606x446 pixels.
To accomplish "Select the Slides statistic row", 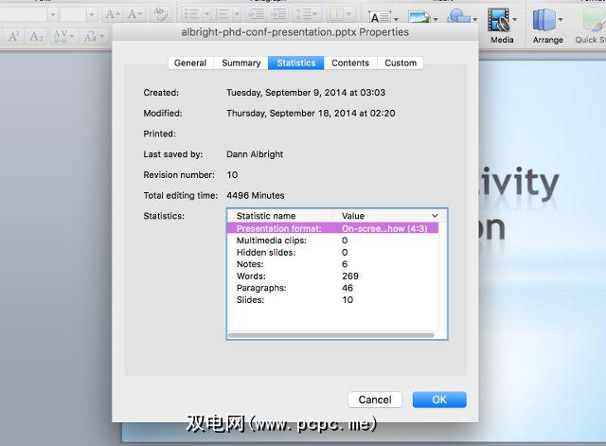I will [332, 299].
